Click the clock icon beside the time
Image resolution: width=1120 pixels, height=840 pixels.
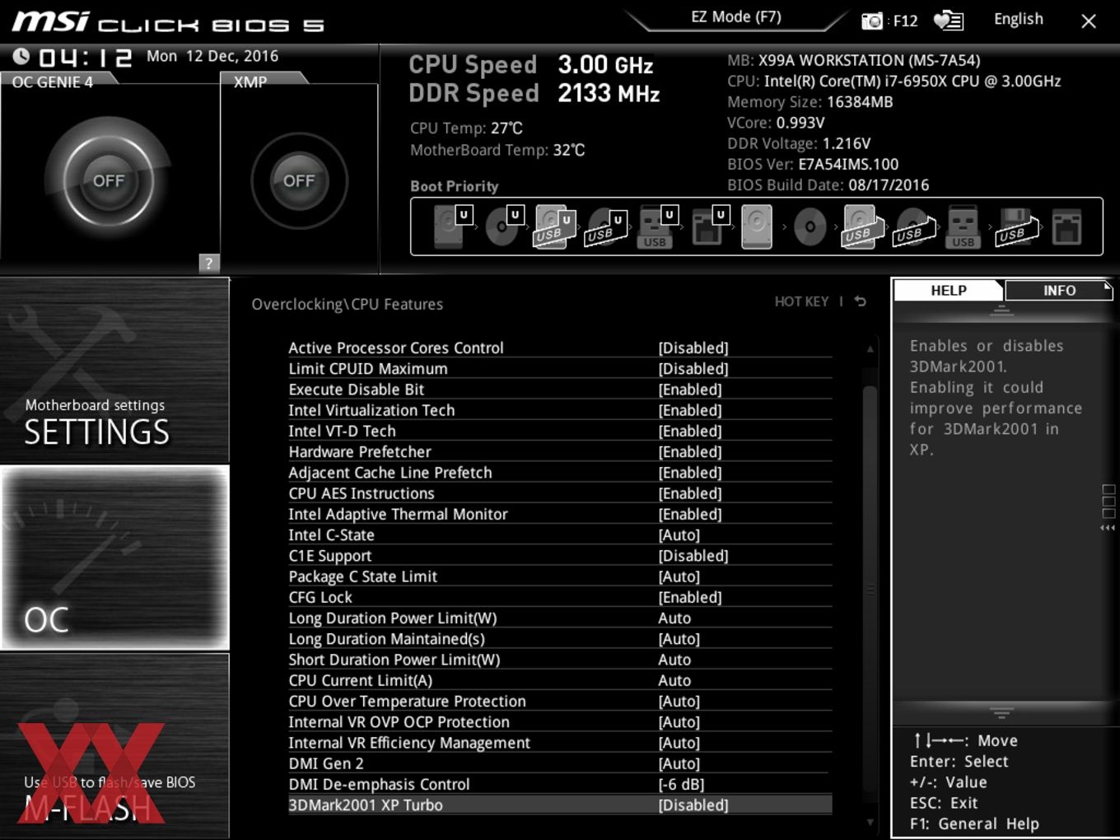point(21,56)
